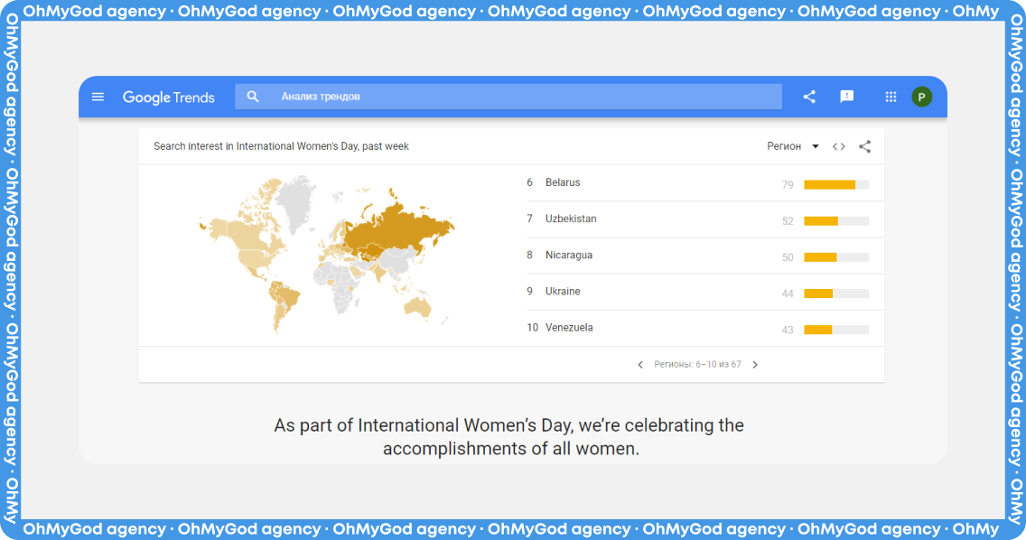
Task: Click the Анализ трендов search field
Action: click(524, 97)
